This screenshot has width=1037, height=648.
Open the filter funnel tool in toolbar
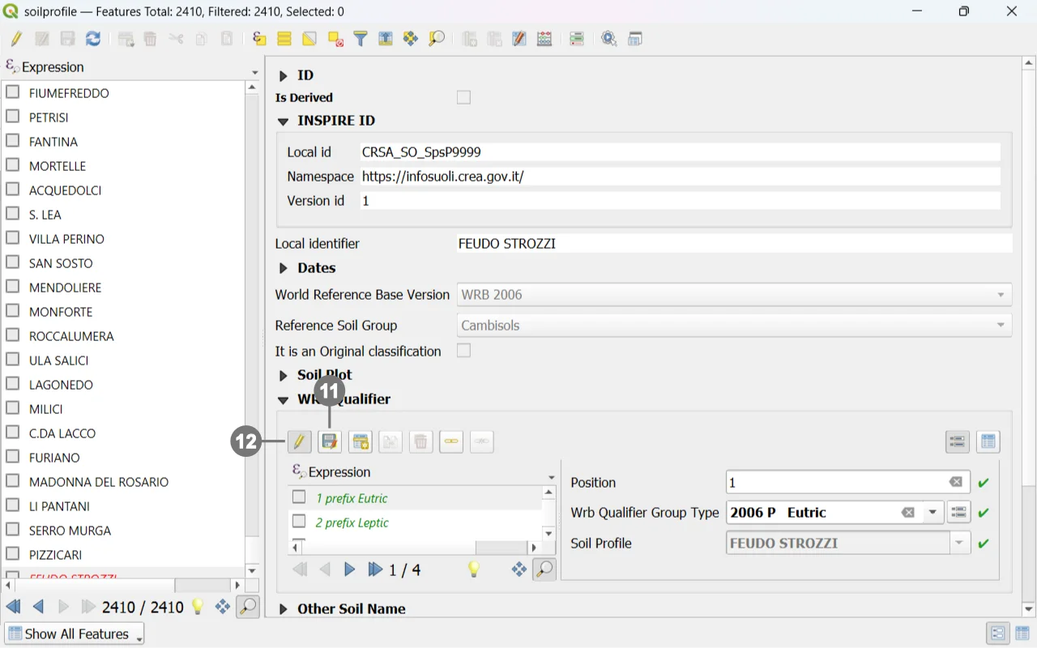(x=361, y=39)
